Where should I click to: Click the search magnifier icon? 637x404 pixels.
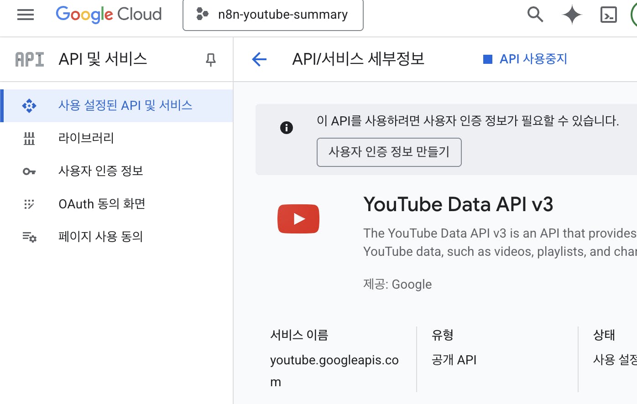point(535,15)
